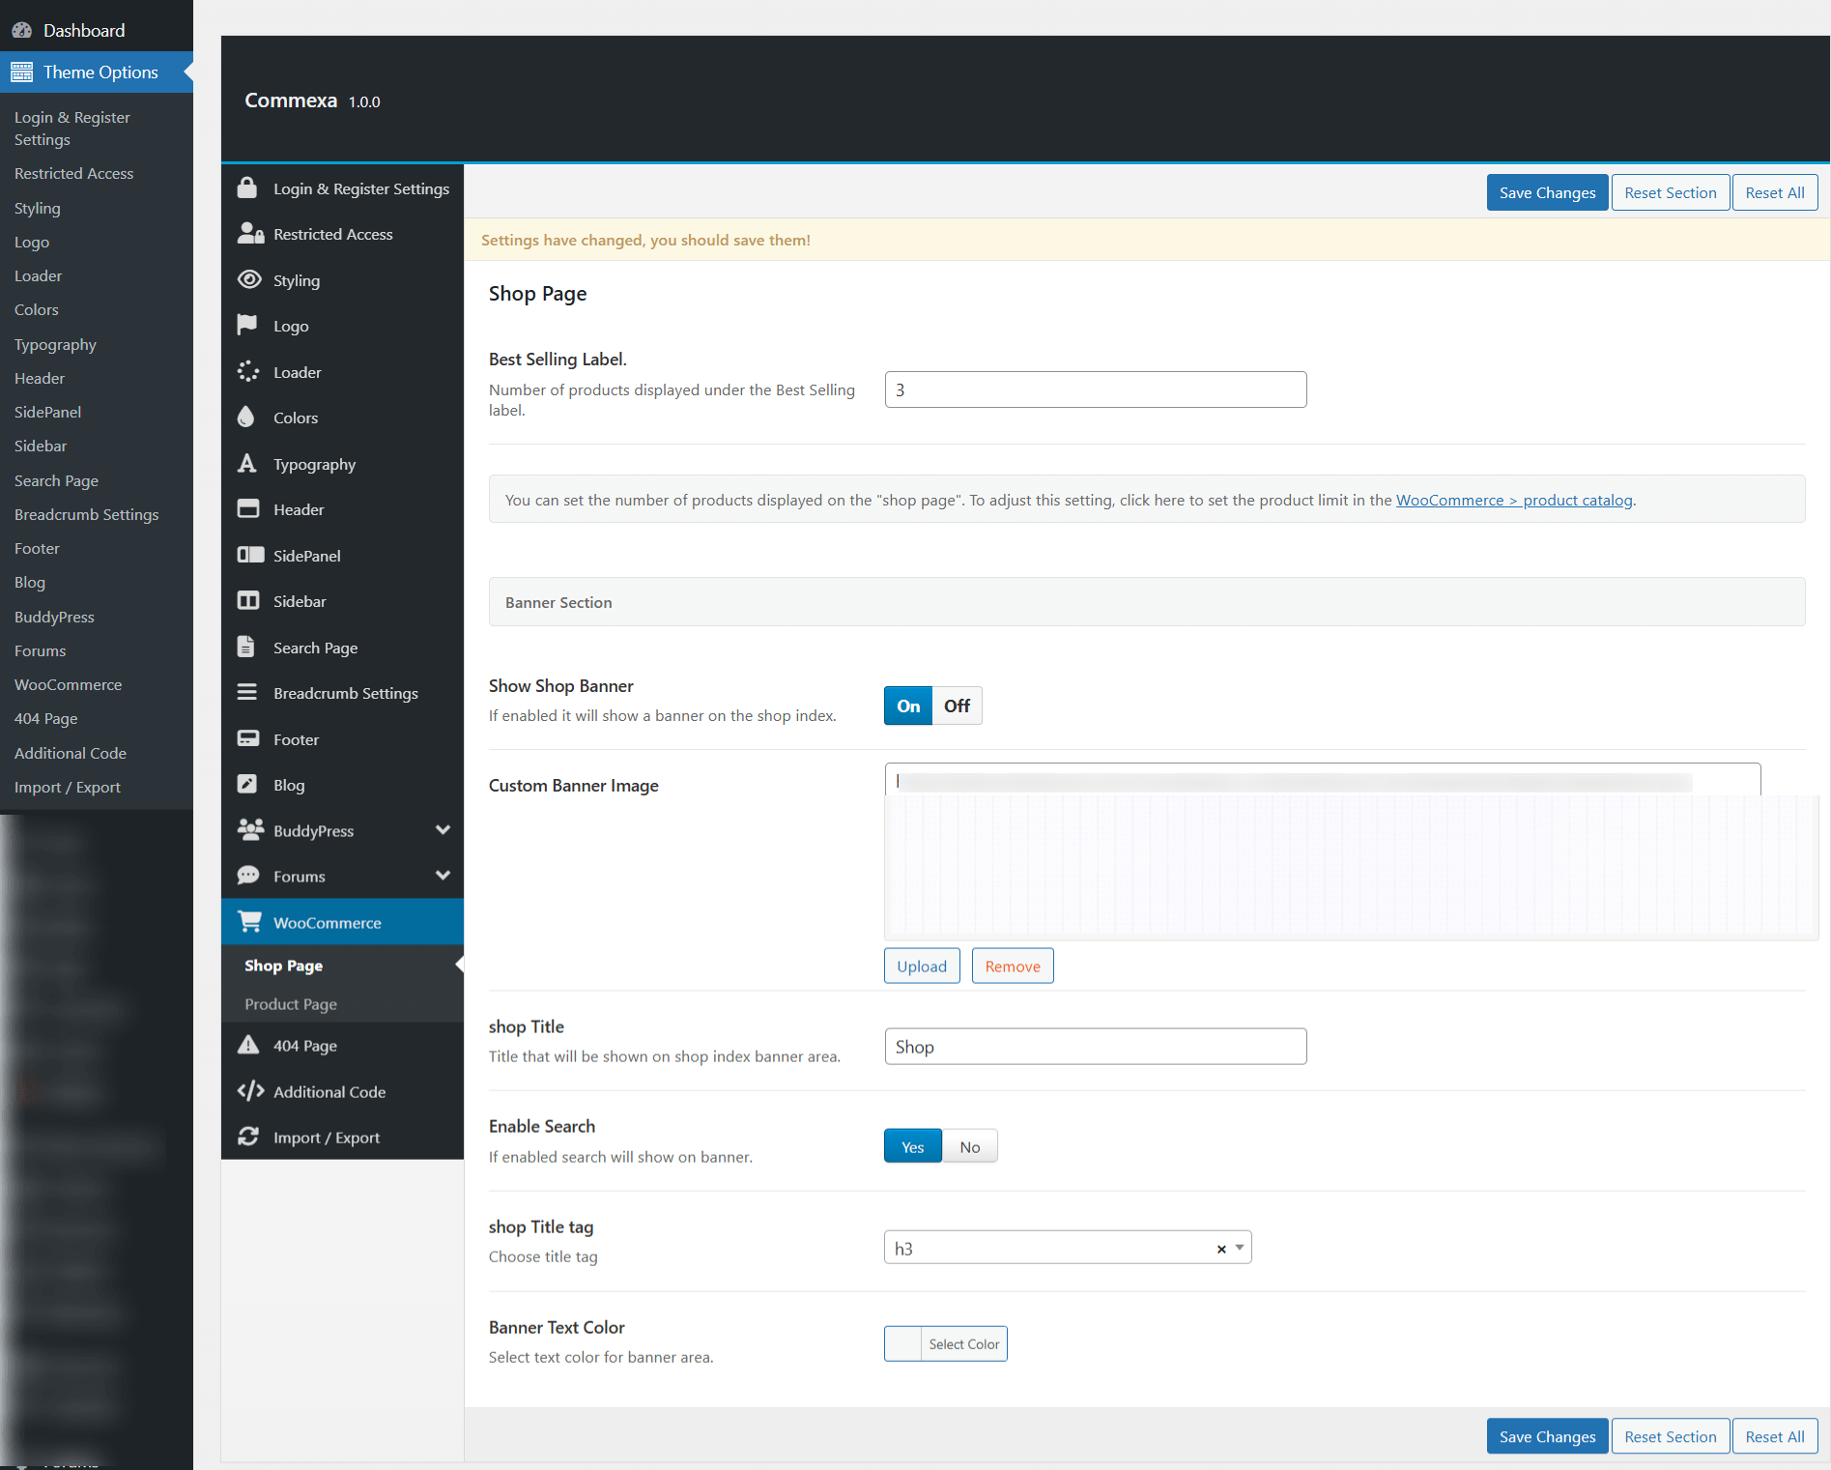Expand the Forums submenu chevron
The image size is (1831, 1470).
pyautogui.click(x=443, y=876)
